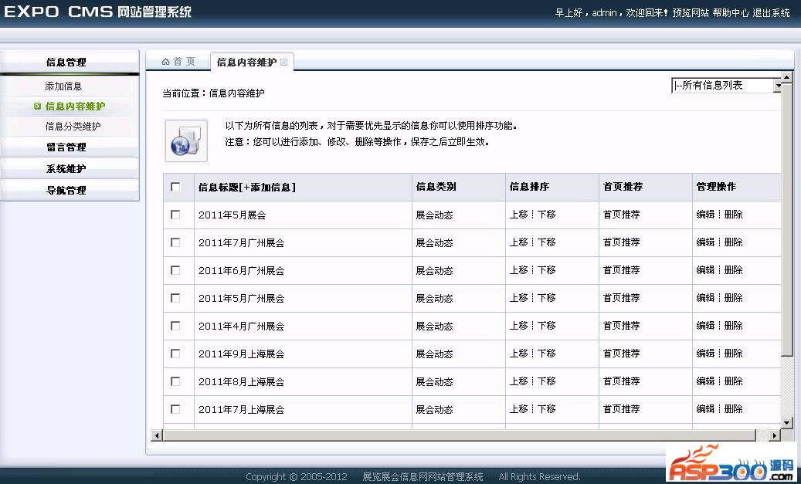Click the 管理操作 column header
The width and height of the screenshot is (801, 484).
716,187
